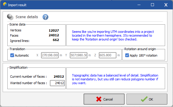Edit the Wanted number of faces field
Image resolution: width=173 pixels, height=107 pixels.
click(57, 83)
